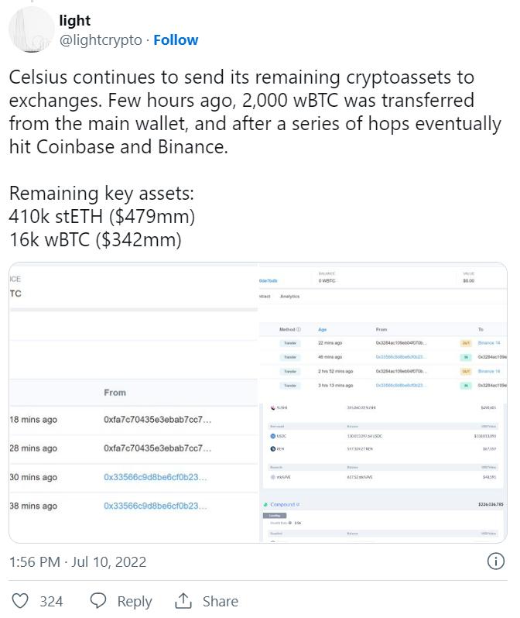The height and width of the screenshot is (618, 520).
Task: Click the REN token icon
Action: tap(273, 449)
